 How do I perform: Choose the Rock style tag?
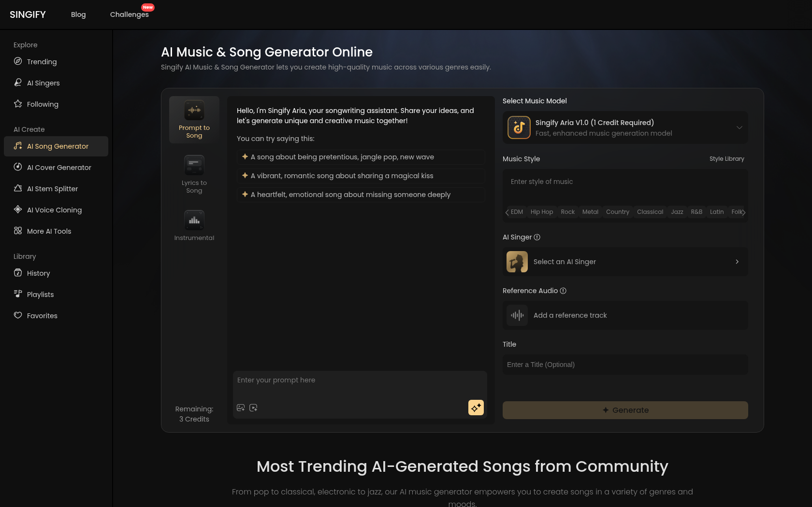pyautogui.click(x=568, y=212)
